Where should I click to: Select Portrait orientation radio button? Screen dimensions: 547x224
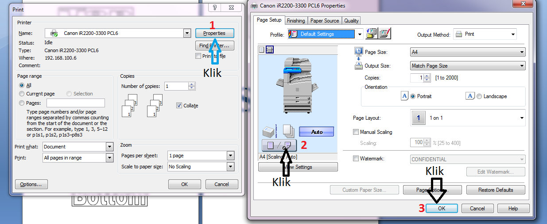point(413,96)
